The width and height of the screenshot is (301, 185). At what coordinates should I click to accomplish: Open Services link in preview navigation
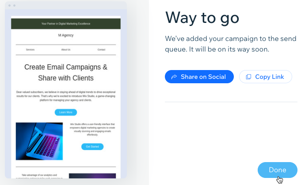point(30,50)
